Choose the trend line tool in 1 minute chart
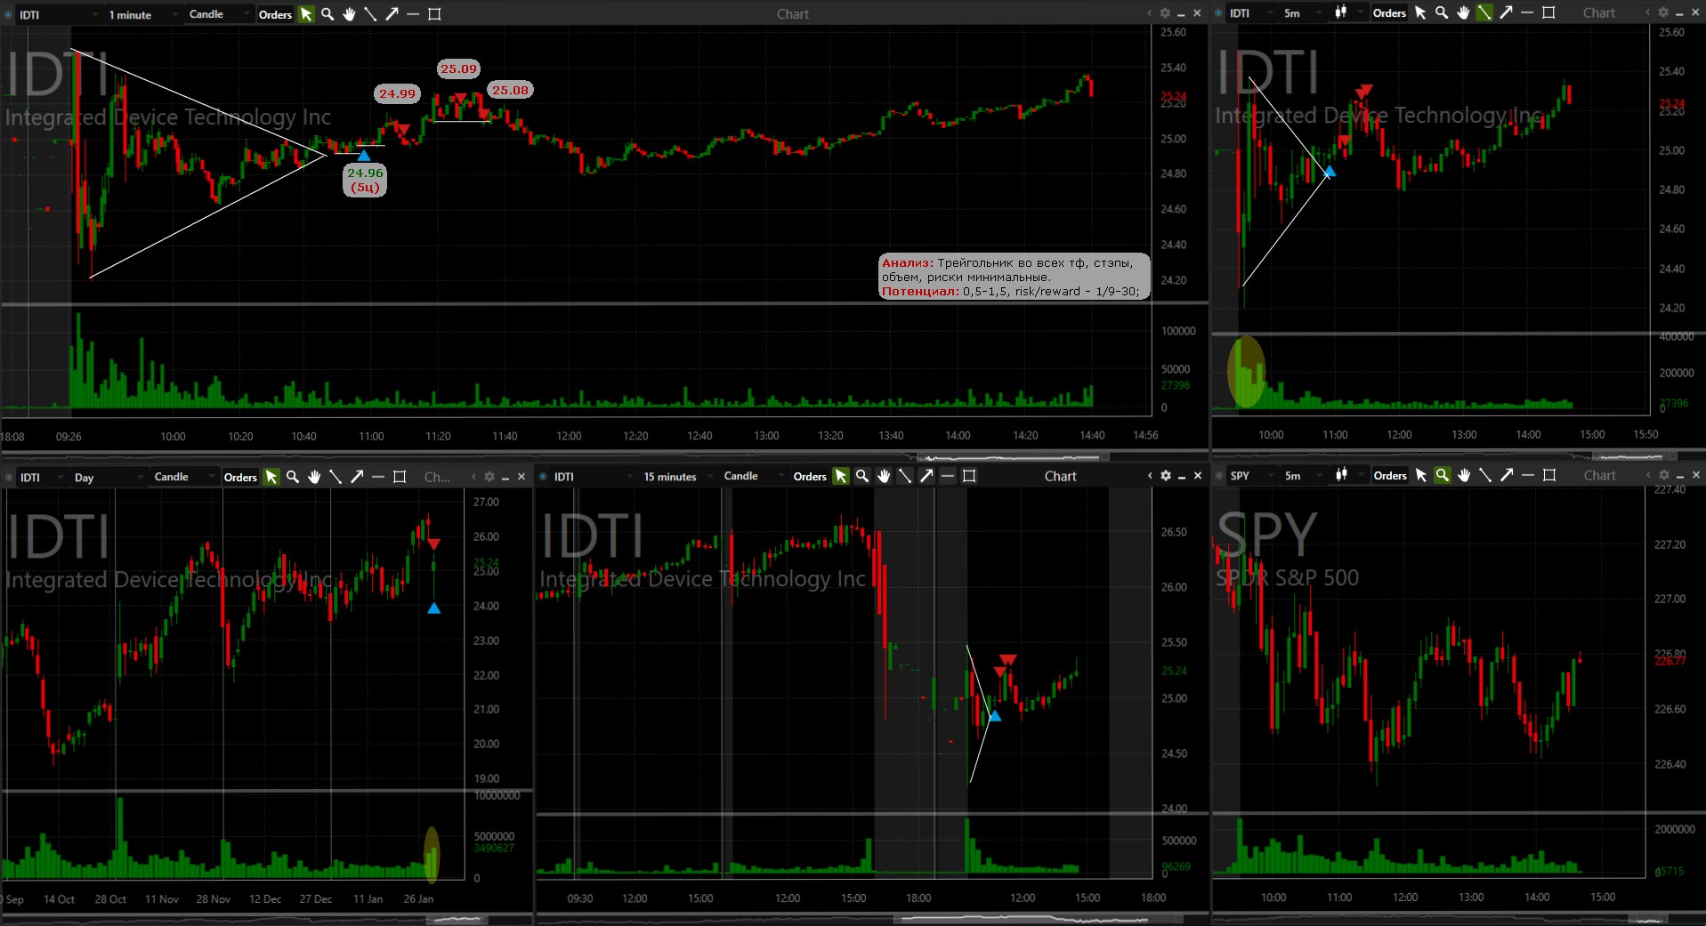 (370, 14)
